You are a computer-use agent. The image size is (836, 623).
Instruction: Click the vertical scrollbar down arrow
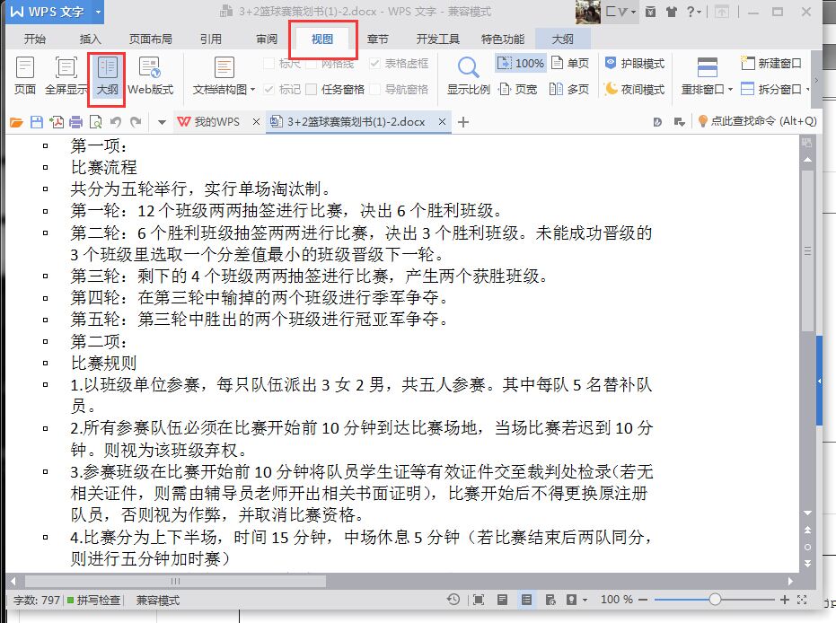[x=808, y=513]
